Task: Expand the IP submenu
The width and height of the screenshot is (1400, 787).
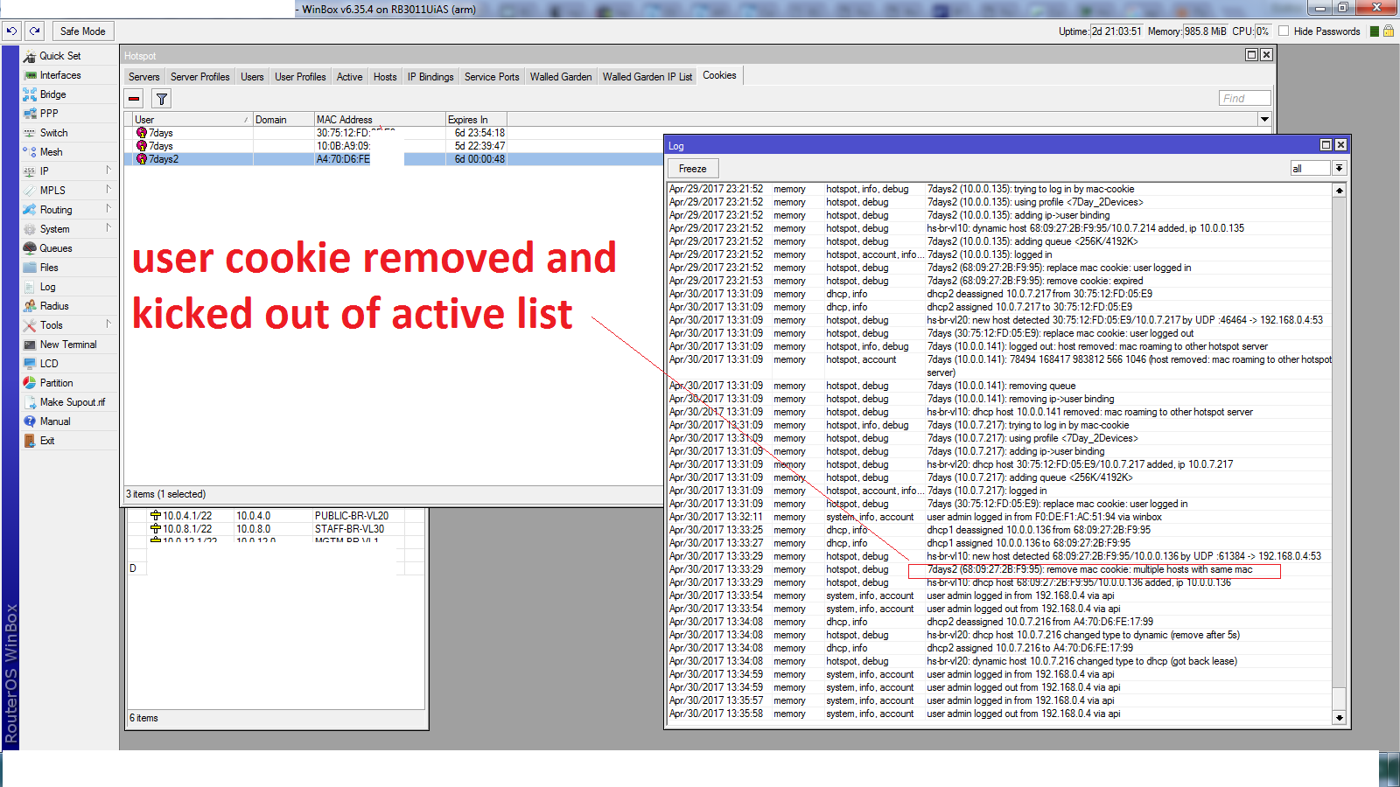Action: (x=43, y=171)
